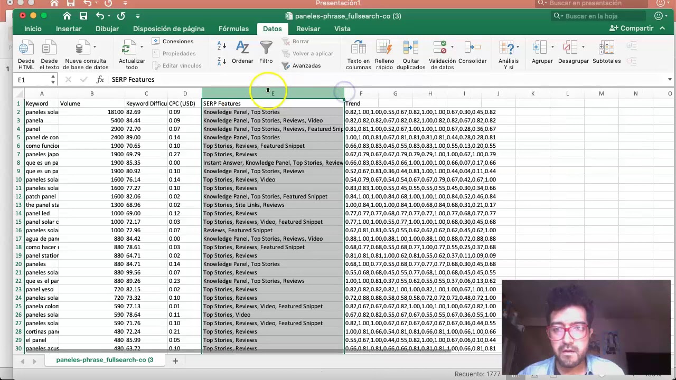Screen dimensions: 676x380
Task: Click the Subtotales icon
Action: (606, 49)
